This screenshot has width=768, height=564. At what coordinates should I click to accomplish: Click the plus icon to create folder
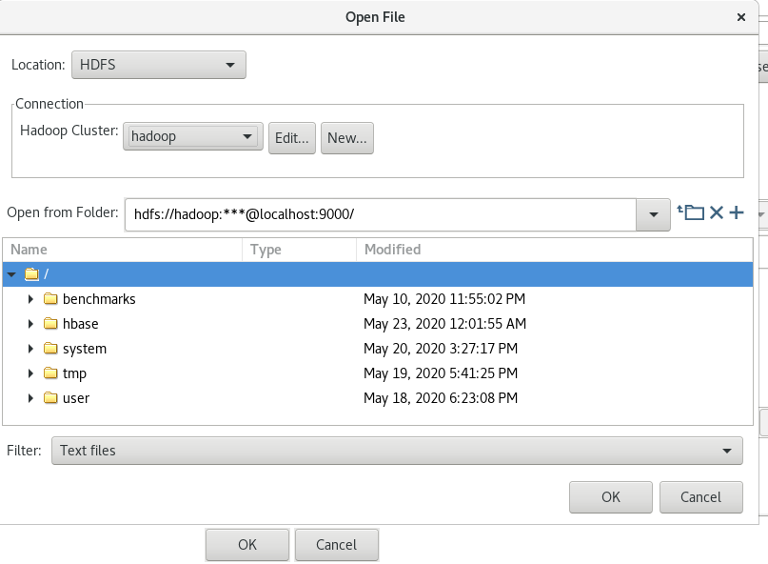click(737, 212)
